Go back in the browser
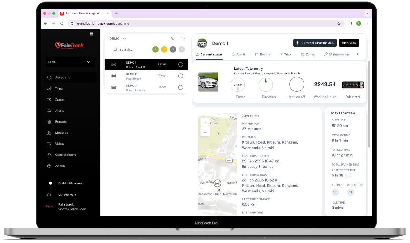The width and height of the screenshot is (410, 243). point(46,24)
